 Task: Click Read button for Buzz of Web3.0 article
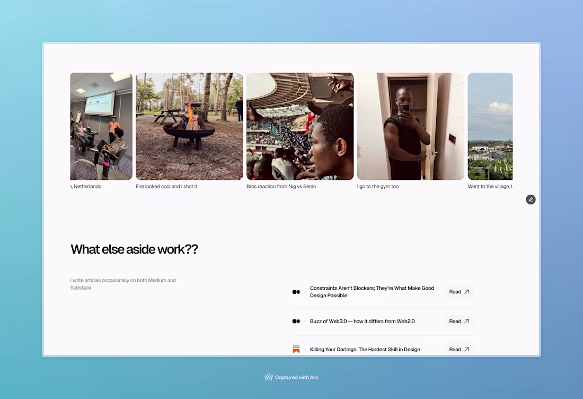coord(459,321)
